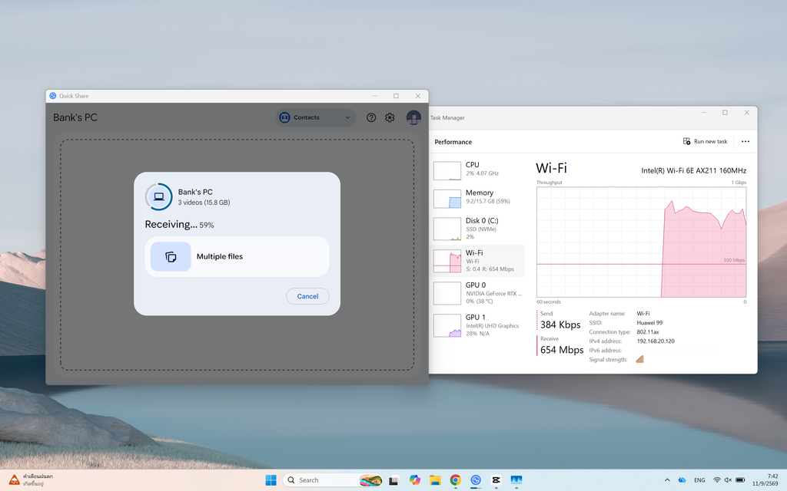This screenshot has width=787, height=491.
Task: Open the Windows Start menu
Action: click(271, 480)
